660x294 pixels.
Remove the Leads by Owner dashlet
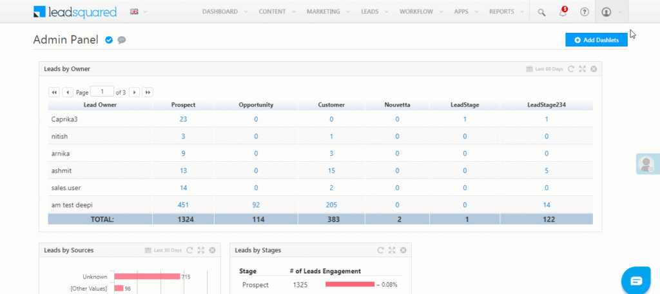[594, 69]
